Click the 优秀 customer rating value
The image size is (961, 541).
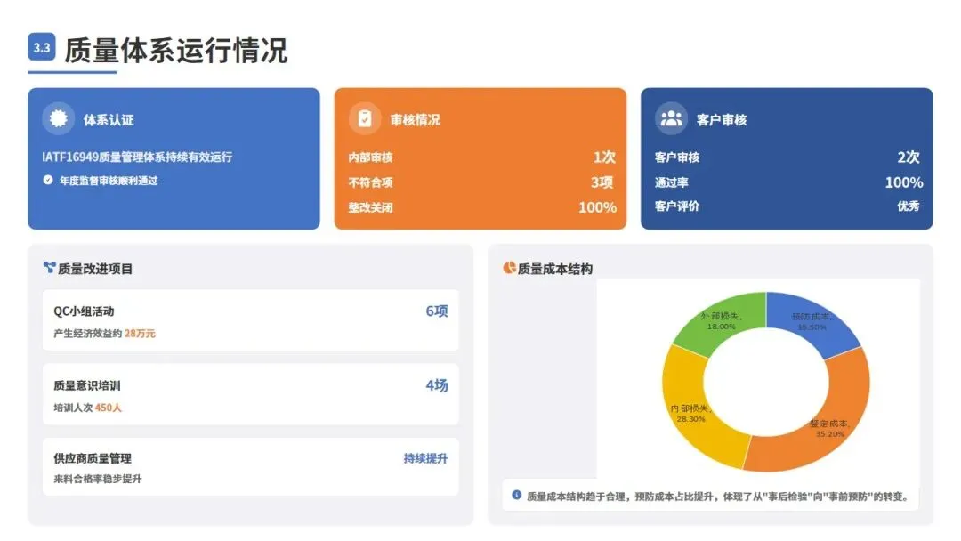[909, 206]
